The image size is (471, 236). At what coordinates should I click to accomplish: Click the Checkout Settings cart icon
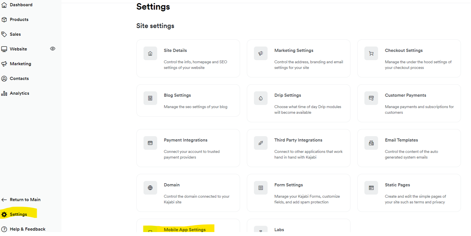(x=371, y=53)
